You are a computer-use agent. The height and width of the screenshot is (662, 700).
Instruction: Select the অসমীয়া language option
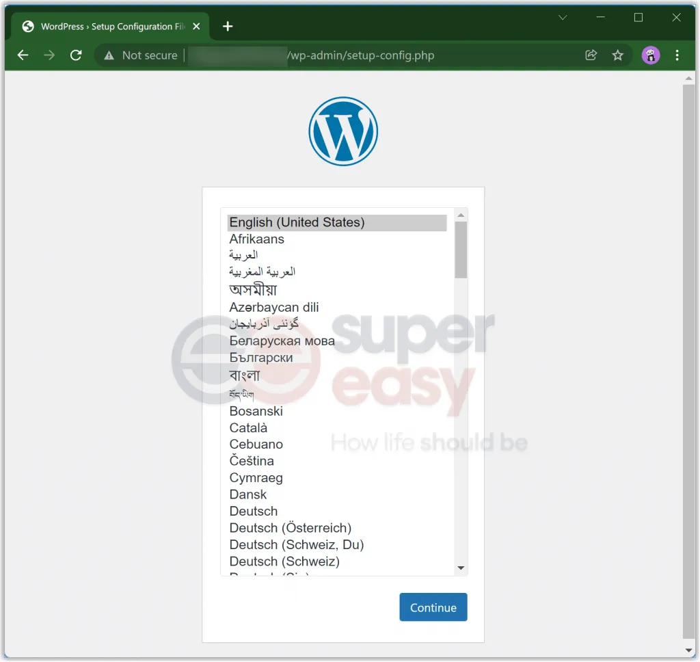coord(337,290)
